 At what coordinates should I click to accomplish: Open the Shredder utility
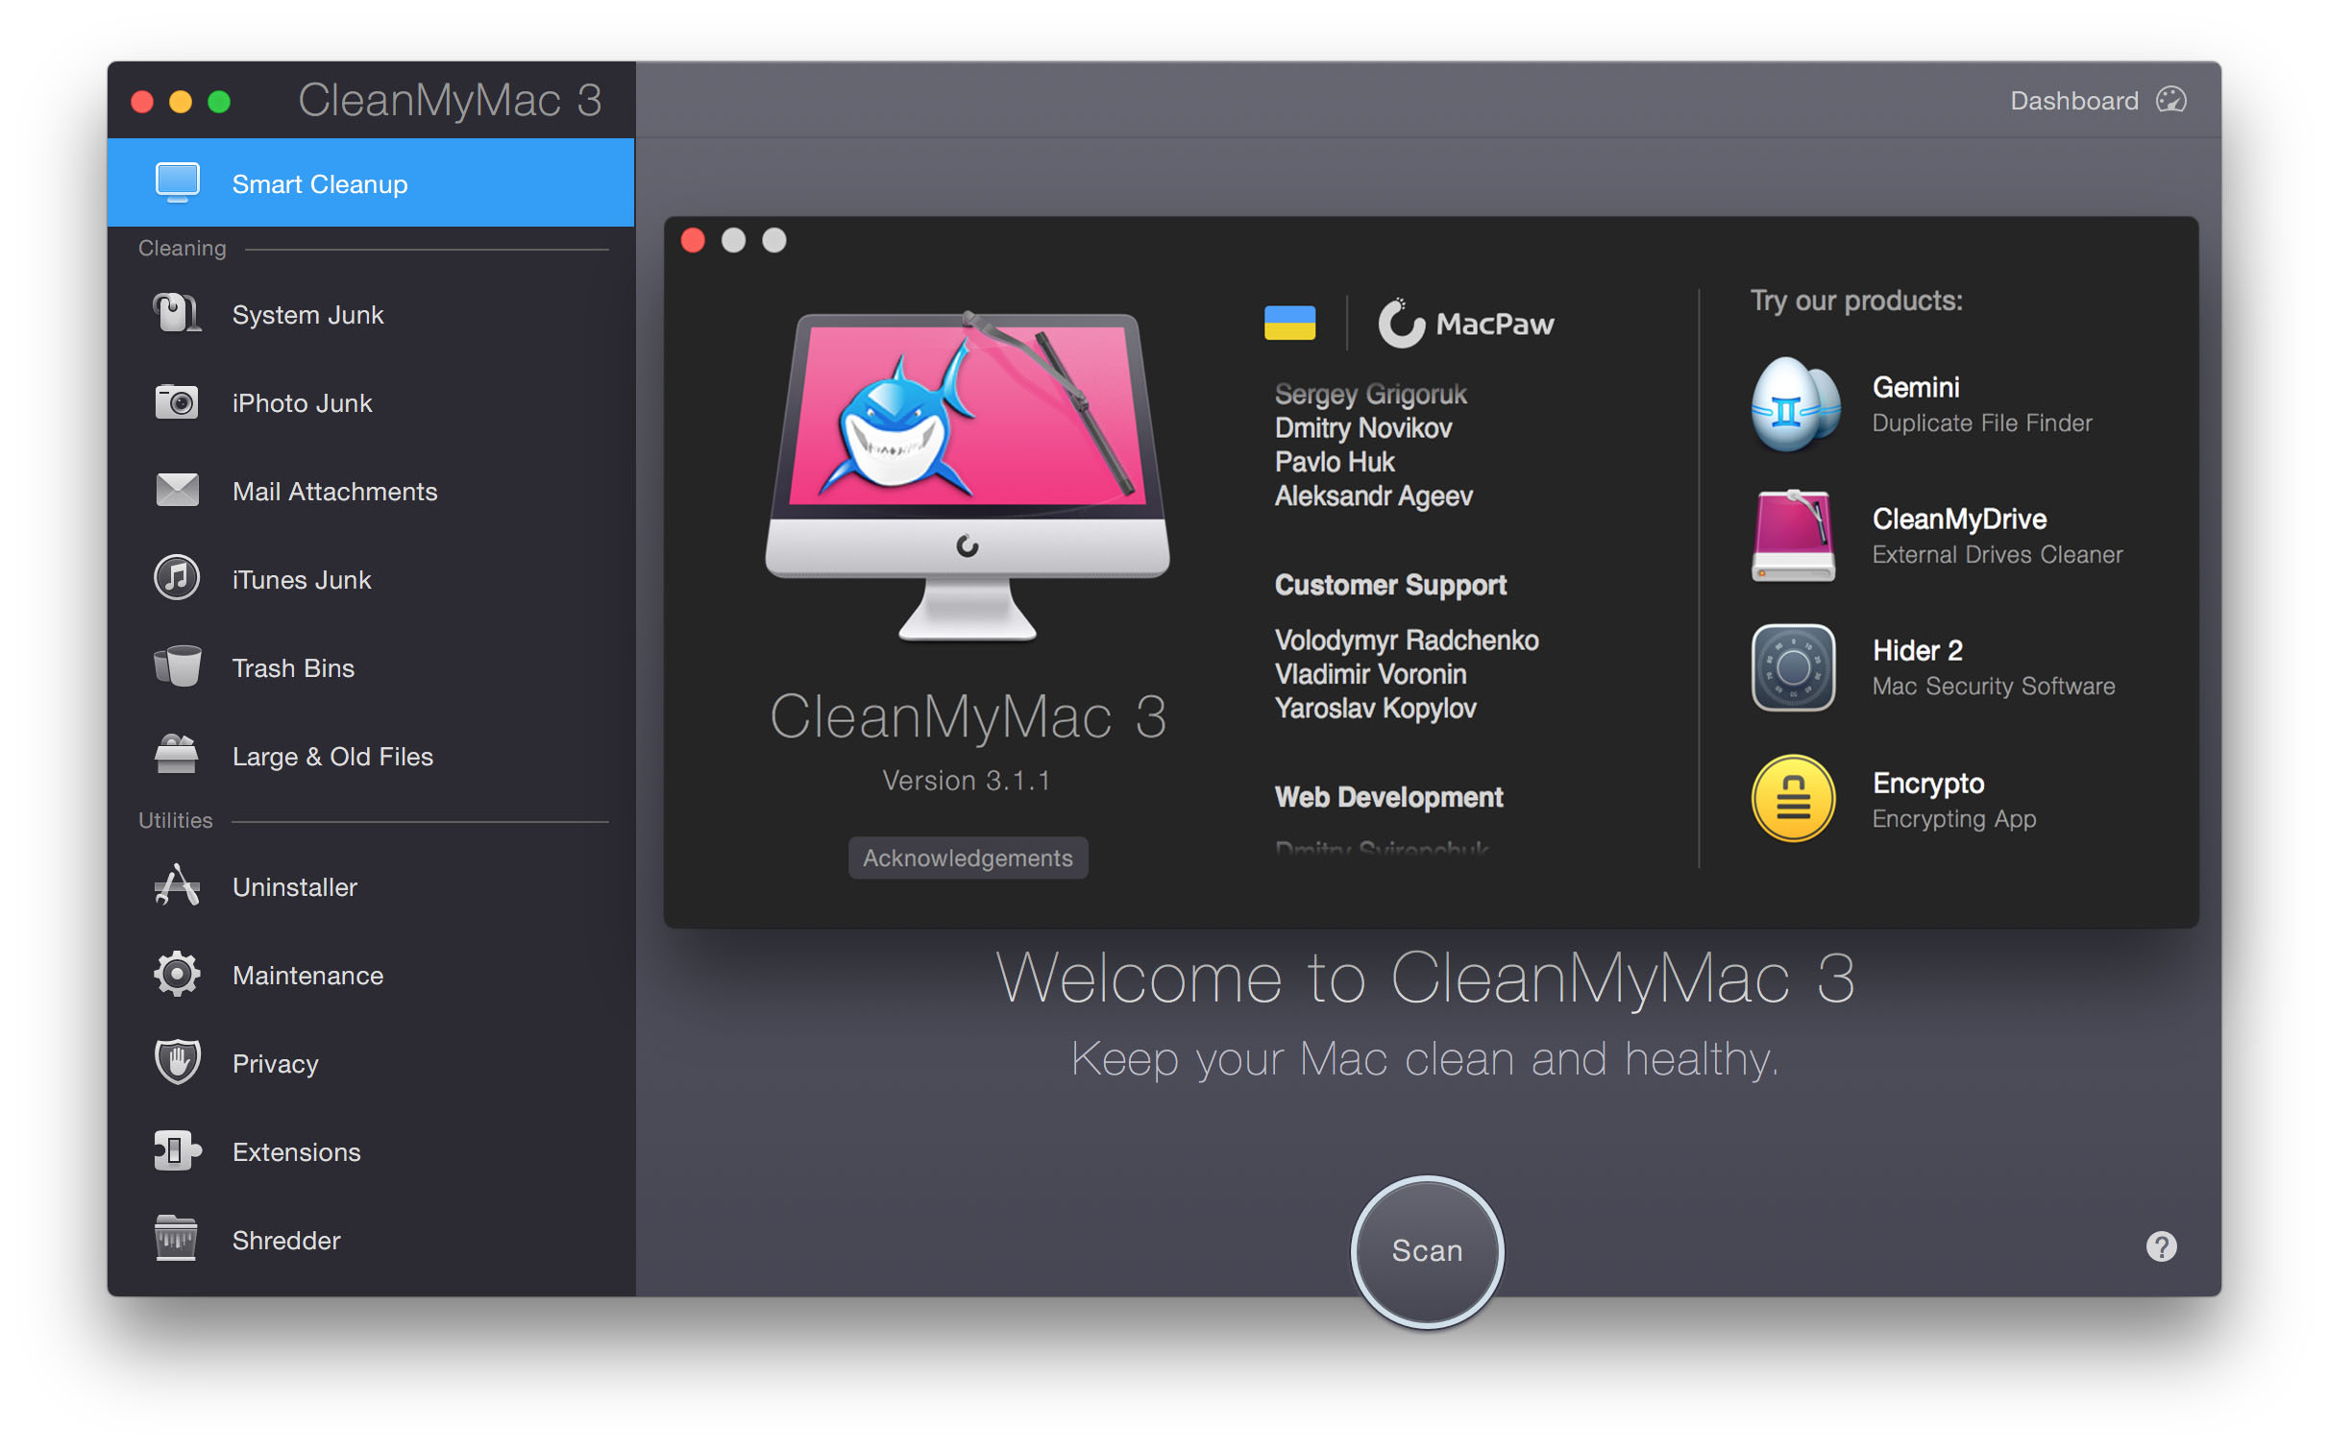[x=371, y=1240]
